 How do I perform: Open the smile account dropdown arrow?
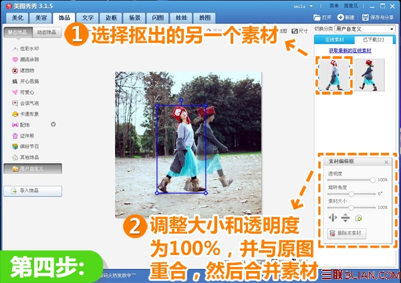[x=311, y=6]
